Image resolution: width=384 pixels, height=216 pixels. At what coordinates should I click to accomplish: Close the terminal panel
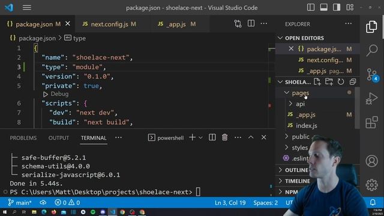(263, 137)
